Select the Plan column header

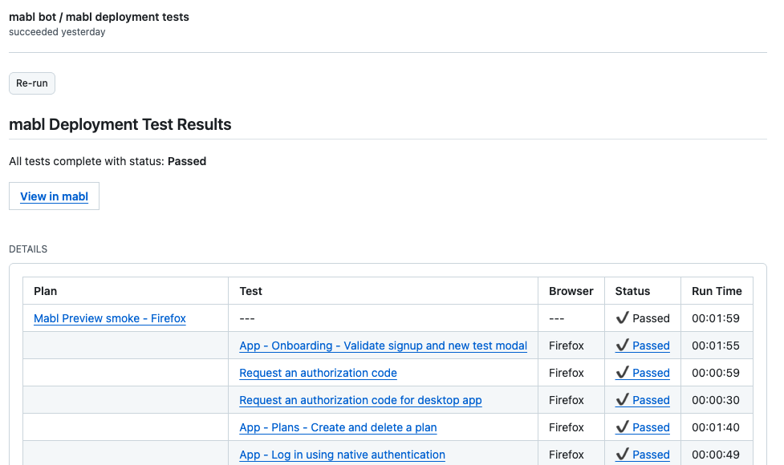(x=44, y=290)
